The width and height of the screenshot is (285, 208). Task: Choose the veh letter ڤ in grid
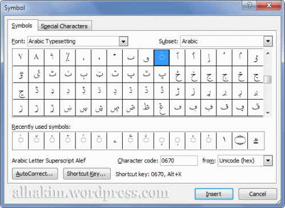point(224,108)
